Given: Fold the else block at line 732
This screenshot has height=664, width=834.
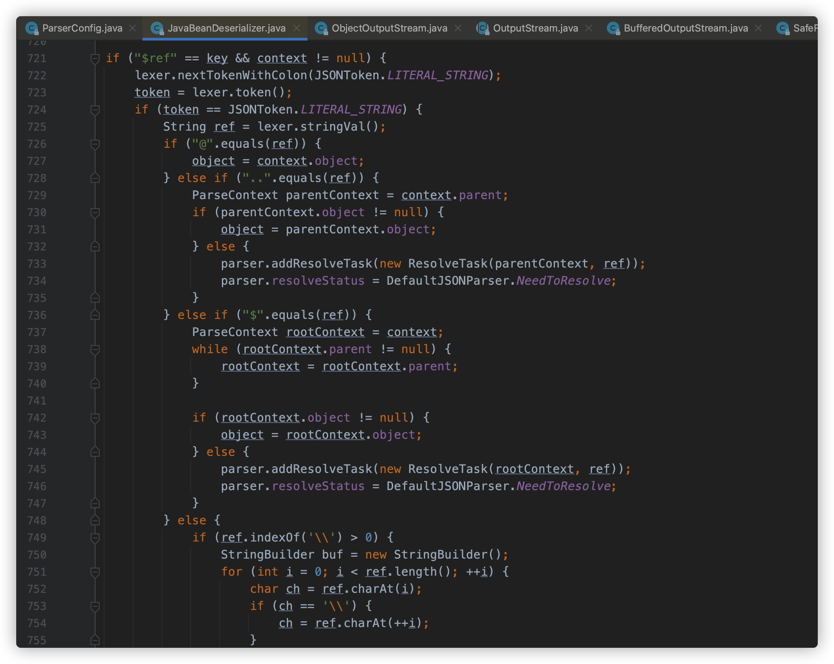Looking at the screenshot, I should [x=95, y=247].
